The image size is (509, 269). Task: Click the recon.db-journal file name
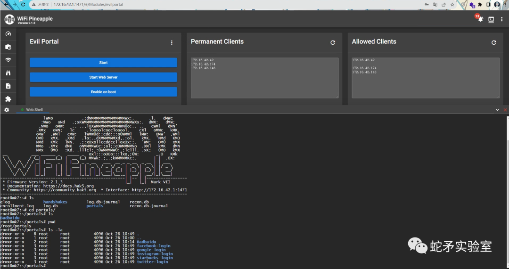148,206
